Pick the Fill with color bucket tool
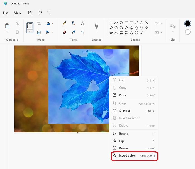Screen dimensions: 195x169 tap(74, 23)
